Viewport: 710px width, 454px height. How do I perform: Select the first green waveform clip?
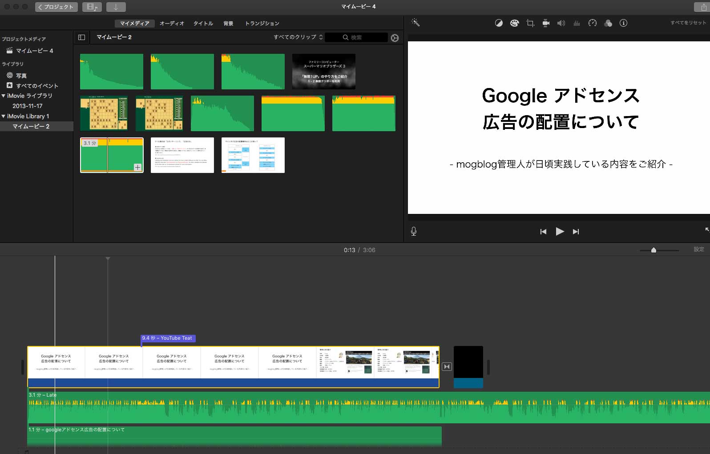(112, 72)
